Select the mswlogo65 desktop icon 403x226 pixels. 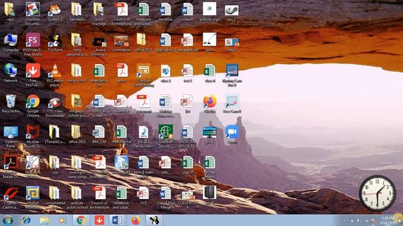coord(122,165)
